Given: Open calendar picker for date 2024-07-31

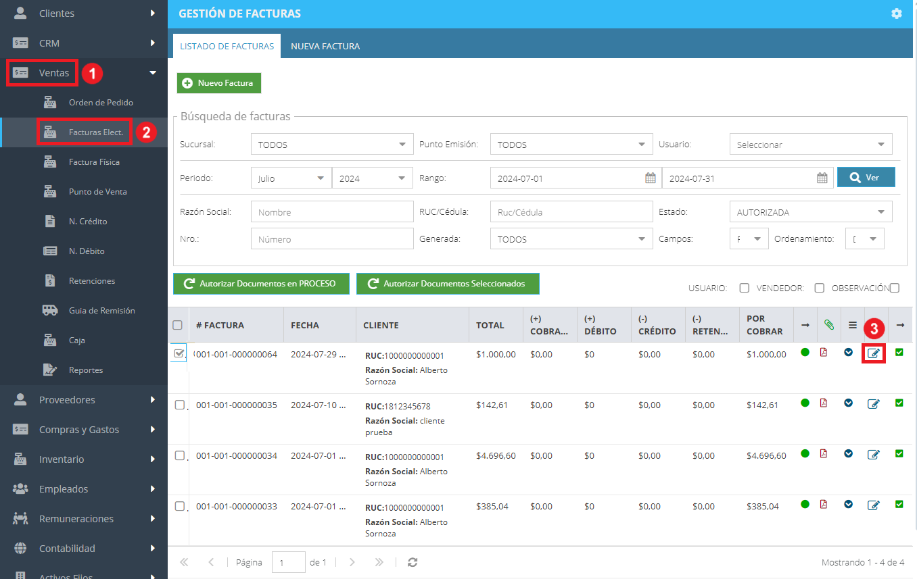Looking at the screenshot, I should [x=822, y=178].
